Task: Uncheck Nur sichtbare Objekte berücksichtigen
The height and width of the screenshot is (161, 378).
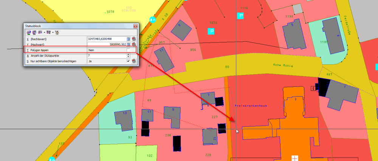Action: click(129, 61)
